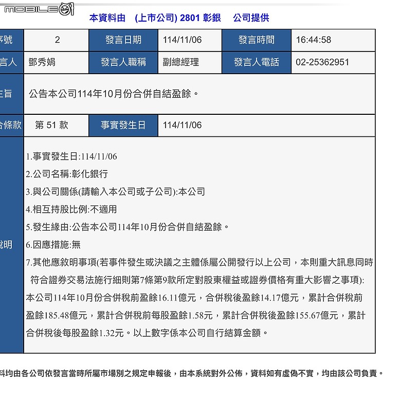Click the sequence number 2 cell
Viewport: 401px width, 398px height.
click(x=56, y=40)
